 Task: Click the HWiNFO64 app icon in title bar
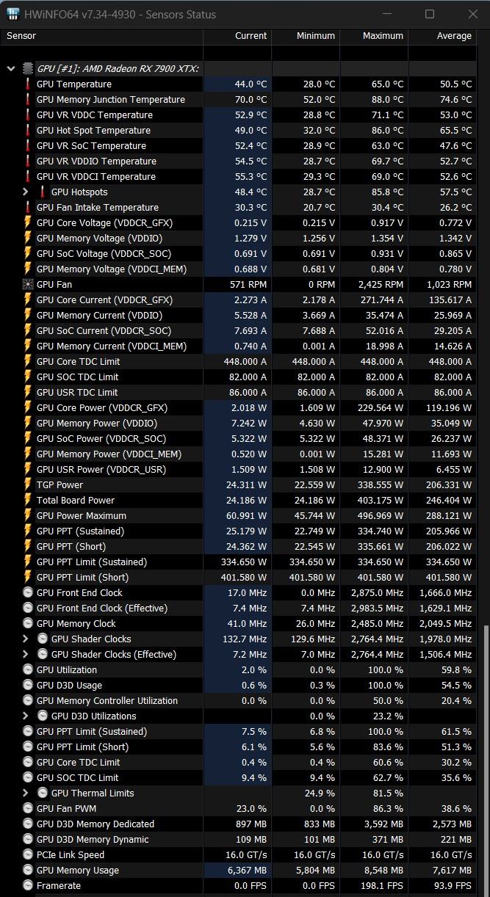point(13,14)
